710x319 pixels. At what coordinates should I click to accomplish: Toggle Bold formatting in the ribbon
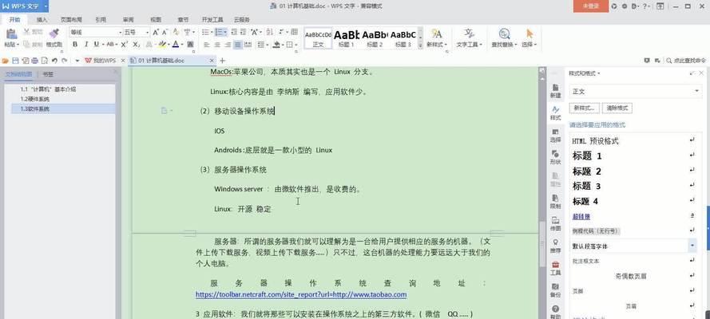click(x=75, y=45)
